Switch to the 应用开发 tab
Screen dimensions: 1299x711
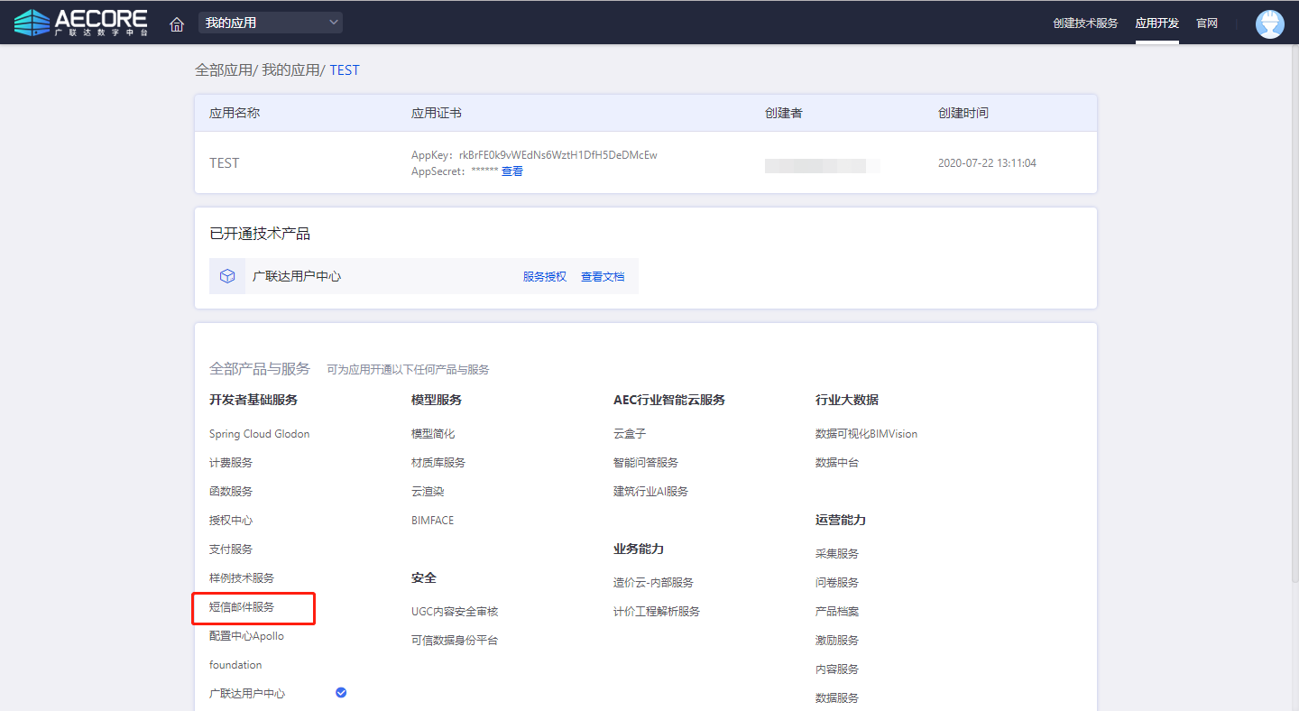tap(1156, 23)
